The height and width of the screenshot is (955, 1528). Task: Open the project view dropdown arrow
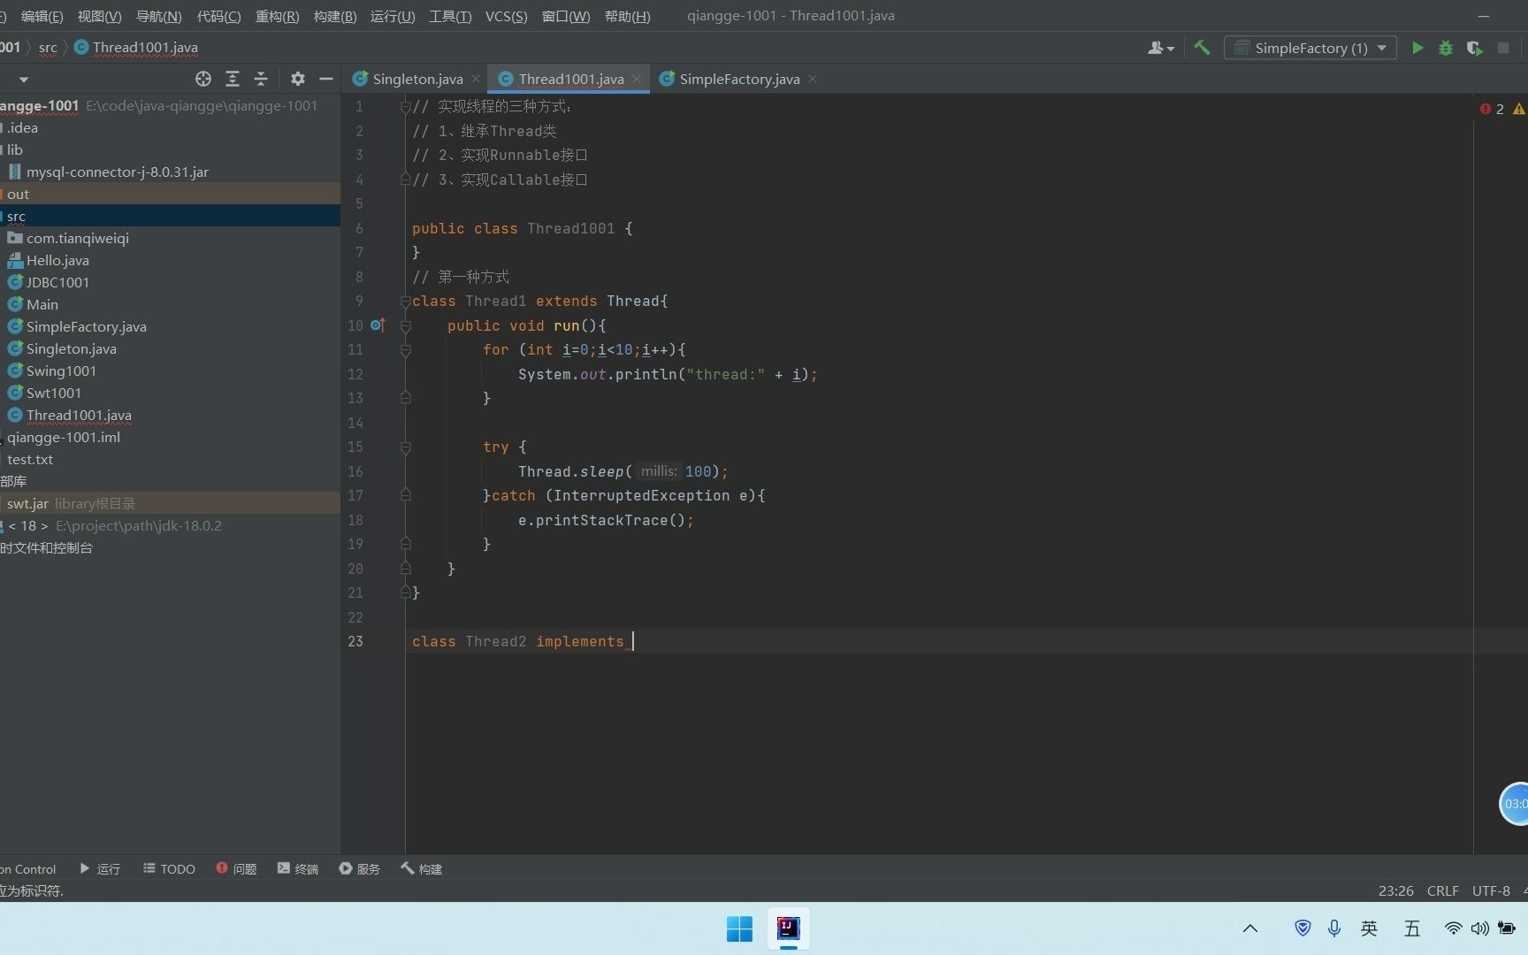click(24, 80)
